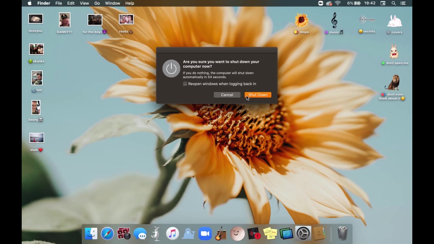Open the Go menu
The height and width of the screenshot is (244, 434).
click(97, 3)
